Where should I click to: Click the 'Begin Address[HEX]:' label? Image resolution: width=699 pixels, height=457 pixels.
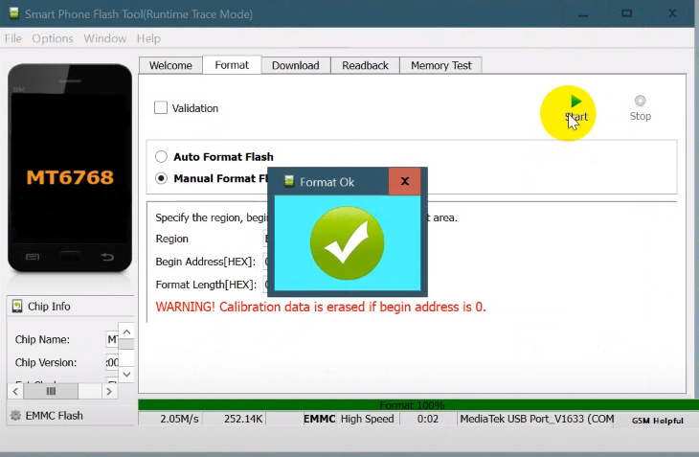point(206,262)
